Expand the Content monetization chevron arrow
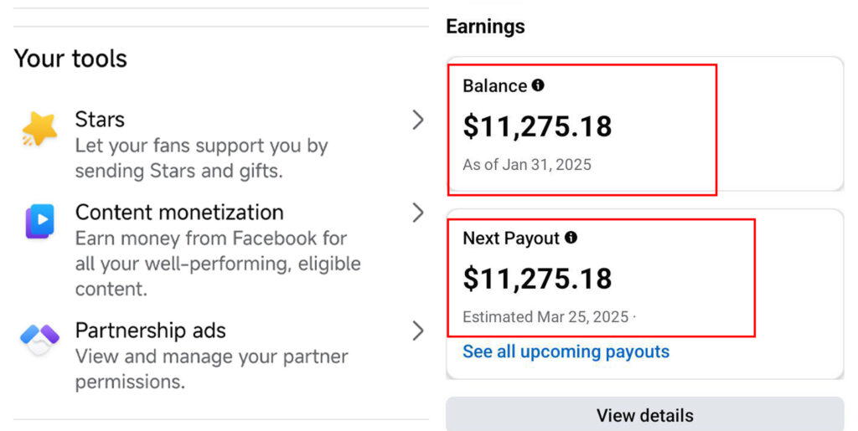858x431 pixels. pyautogui.click(x=418, y=213)
